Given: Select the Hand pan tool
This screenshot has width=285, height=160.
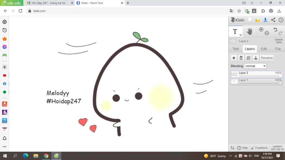Looking at the screenshot, I should tap(249, 32).
